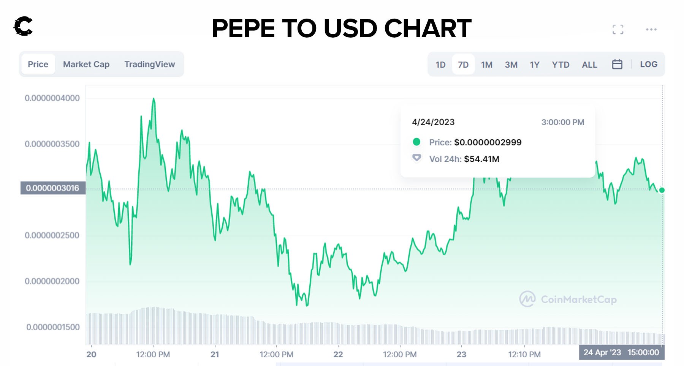The width and height of the screenshot is (684, 366).
Task: Select the 1M time range
Action: pos(487,65)
